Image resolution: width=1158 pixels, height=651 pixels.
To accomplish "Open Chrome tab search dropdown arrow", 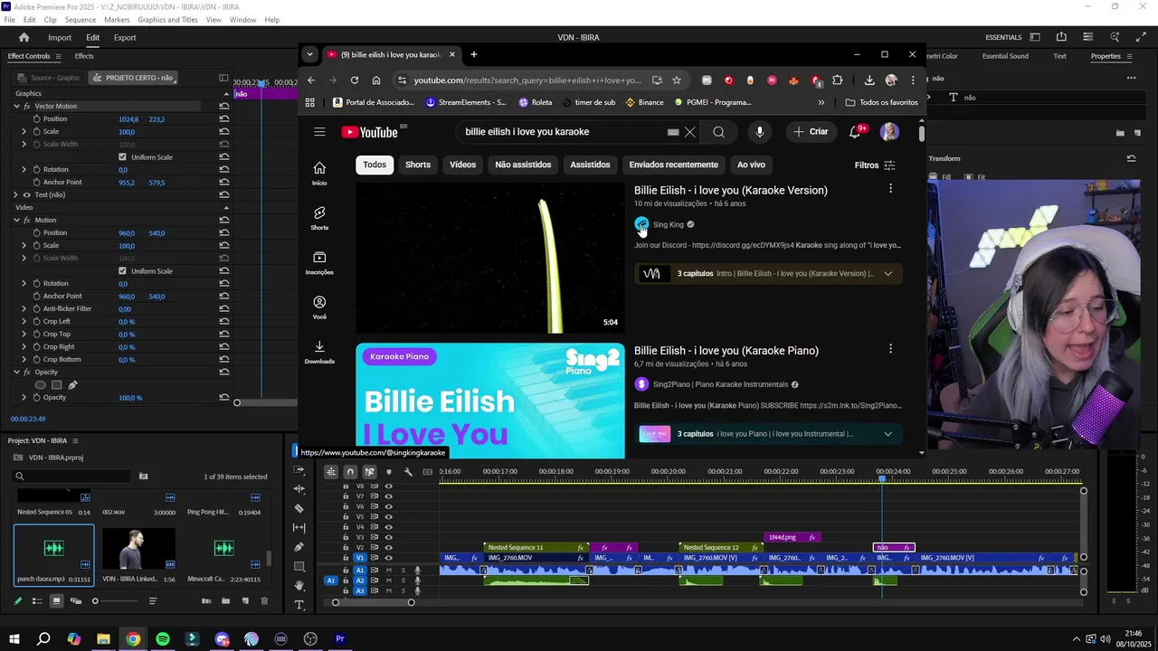I will point(309,54).
